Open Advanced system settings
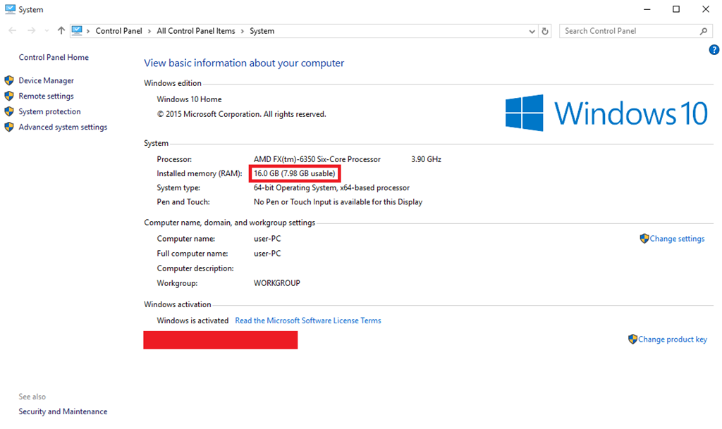722x429 pixels. tap(63, 128)
